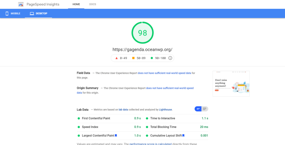The width and height of the screenshot is (285, 145).
Task: Click the red triangle 0-49 legend icon
Action: (x=117, y=58)
